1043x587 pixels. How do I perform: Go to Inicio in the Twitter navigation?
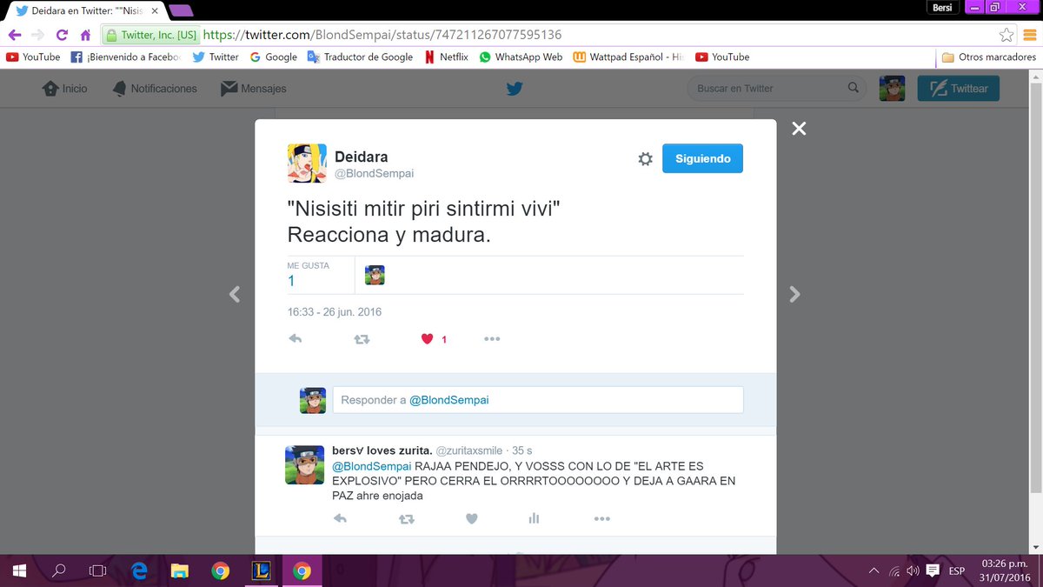(x=65, y=89)
